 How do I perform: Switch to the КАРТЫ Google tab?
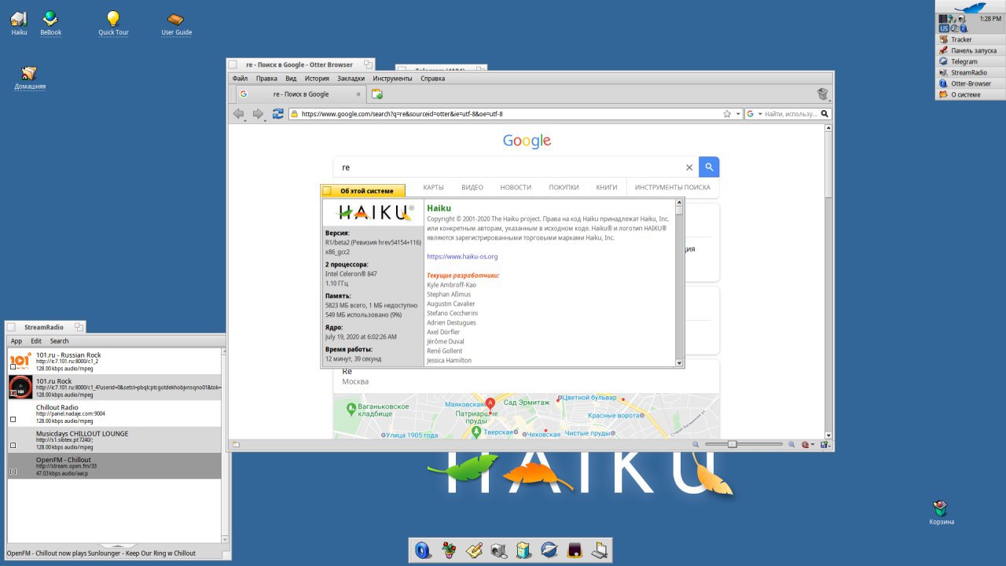(433, 187)
